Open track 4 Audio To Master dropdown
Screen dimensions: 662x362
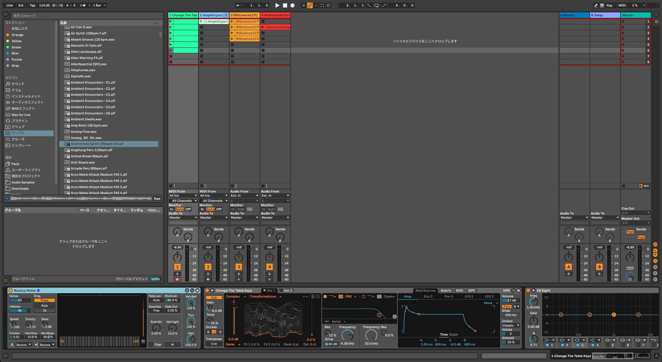[275, 218]
